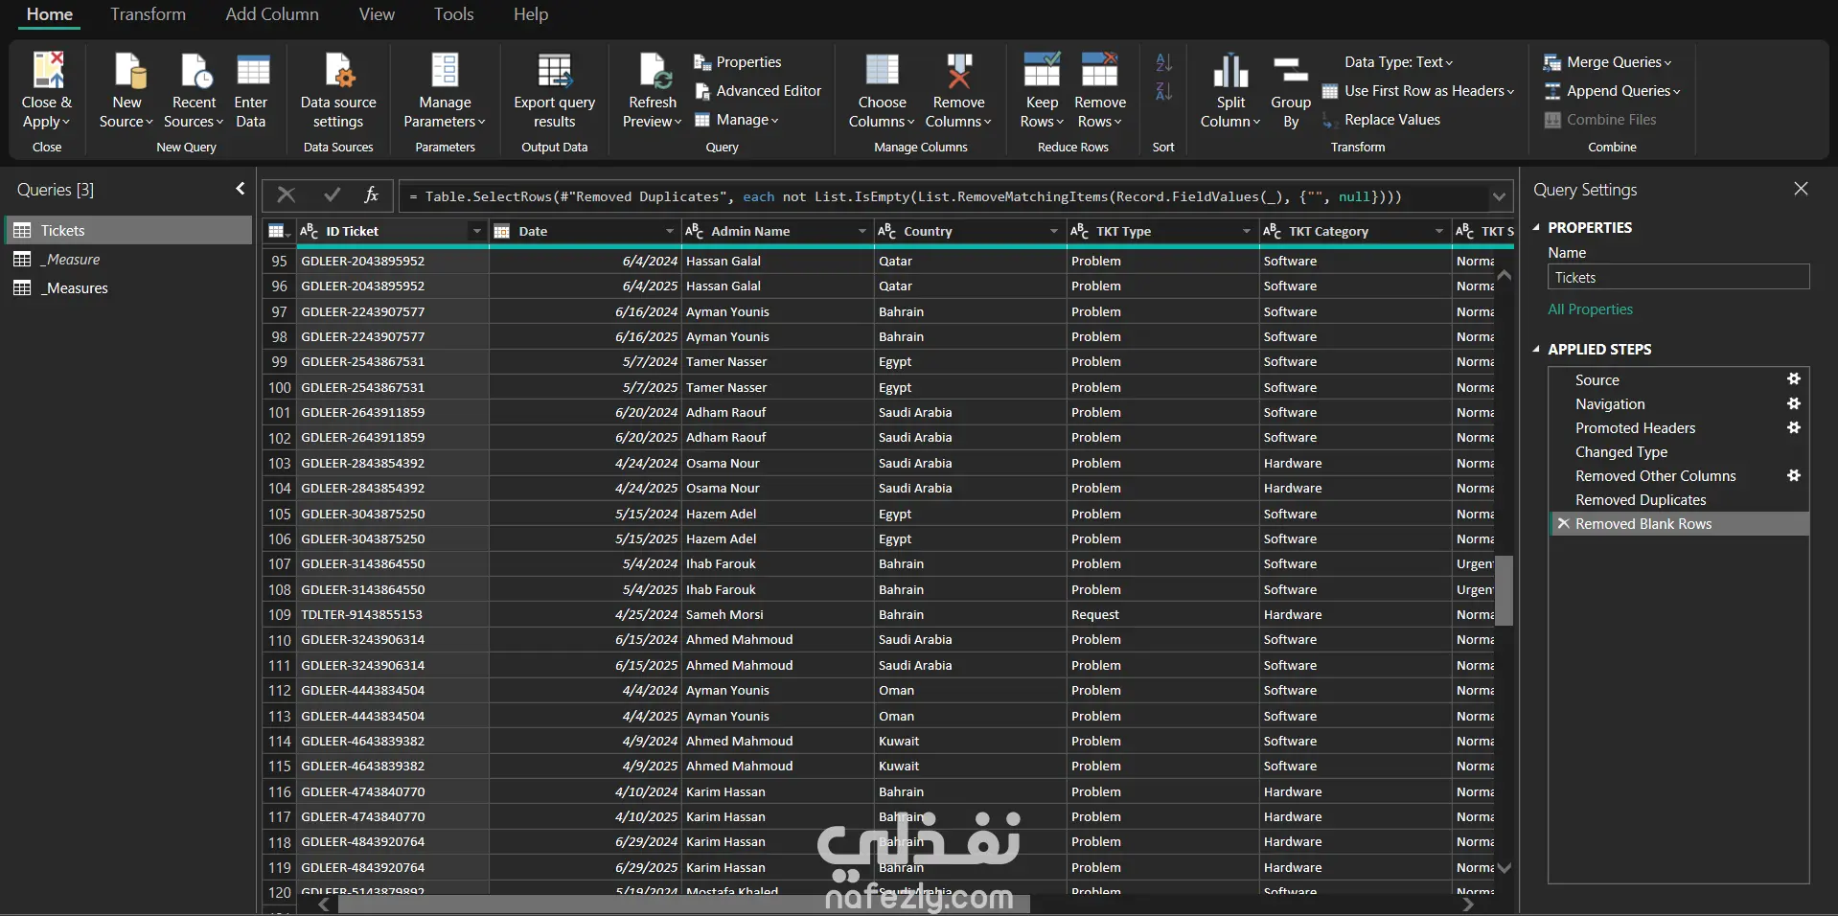
Task: Switch to the Transform tab
Action: click(x=148, y=14)
